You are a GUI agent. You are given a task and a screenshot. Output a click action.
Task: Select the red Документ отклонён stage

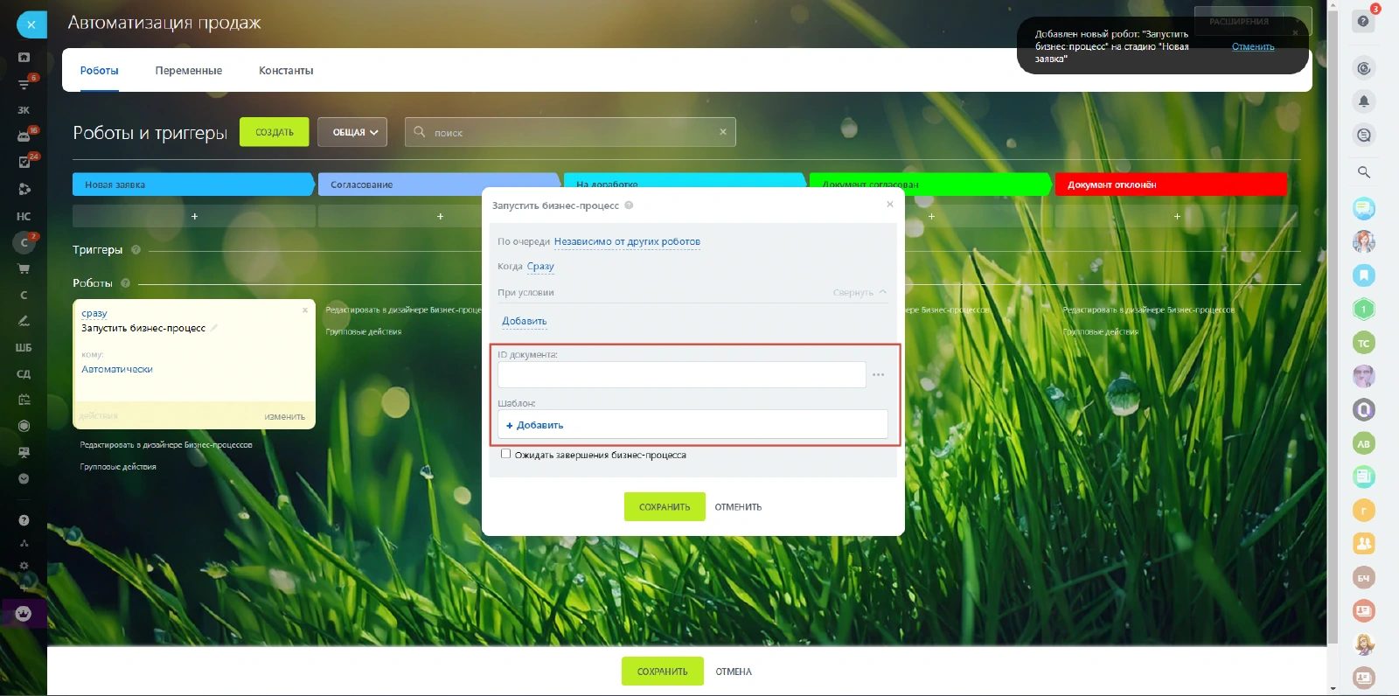pyautogui.click(x=1169, y=184)
